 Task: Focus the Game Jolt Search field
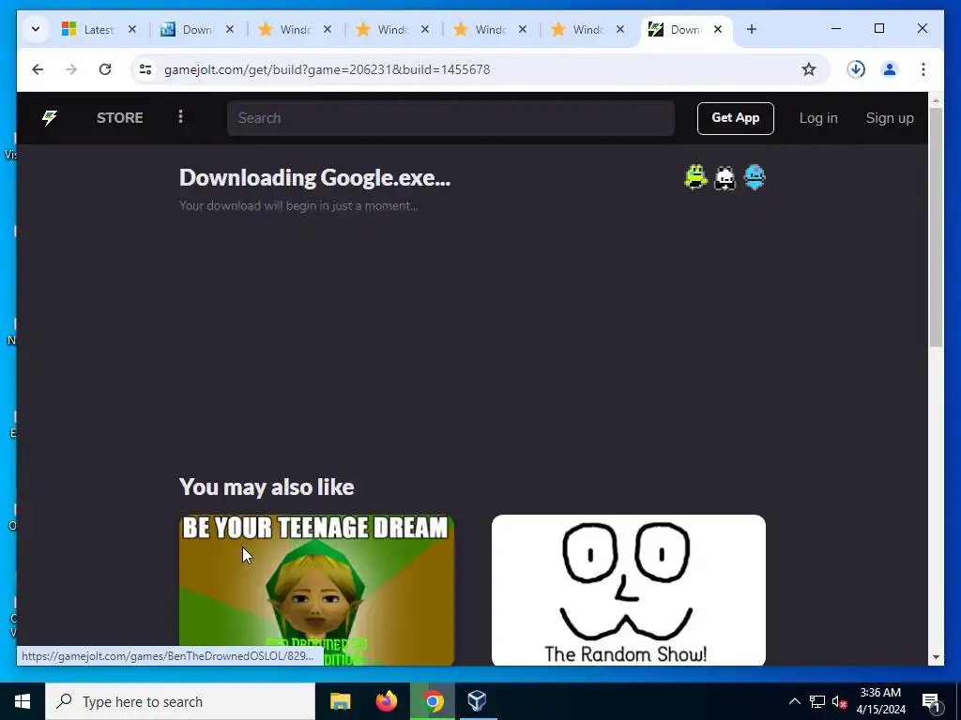[450, 118]
